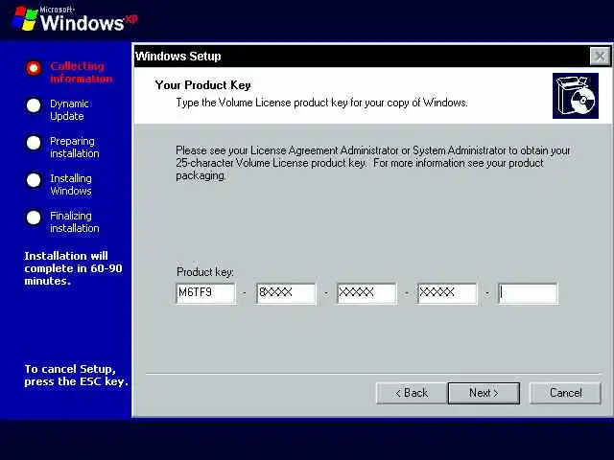Click the empty fifth product key field

[x=528, y=293]
